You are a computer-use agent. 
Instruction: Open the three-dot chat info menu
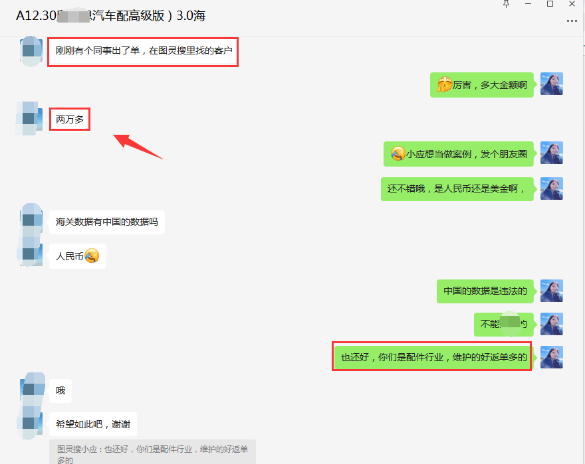click(x=572, y=21)
